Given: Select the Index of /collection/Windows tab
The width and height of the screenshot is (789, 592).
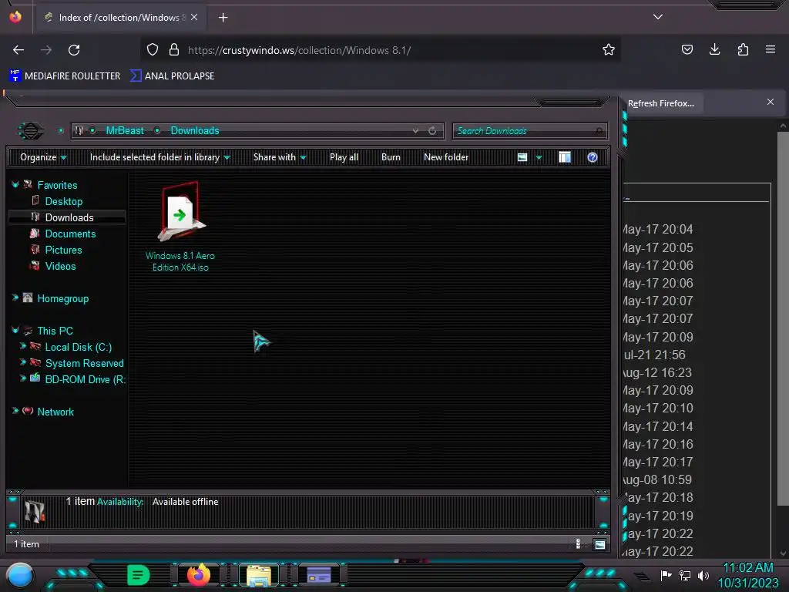Looking at the screenshot, I should point(121,17).
